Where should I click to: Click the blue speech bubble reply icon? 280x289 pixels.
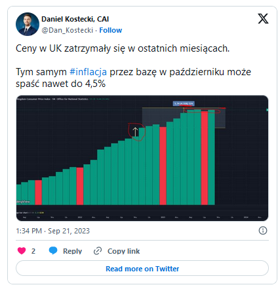pyautogui.click(x=53, y=250)
